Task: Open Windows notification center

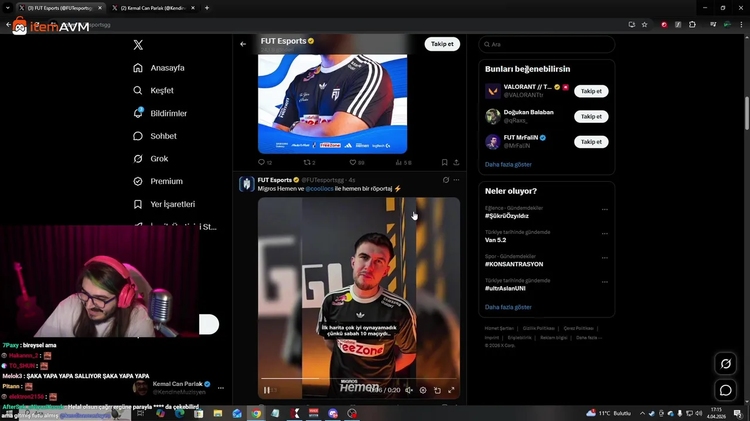Action: [x=738, y=413]
